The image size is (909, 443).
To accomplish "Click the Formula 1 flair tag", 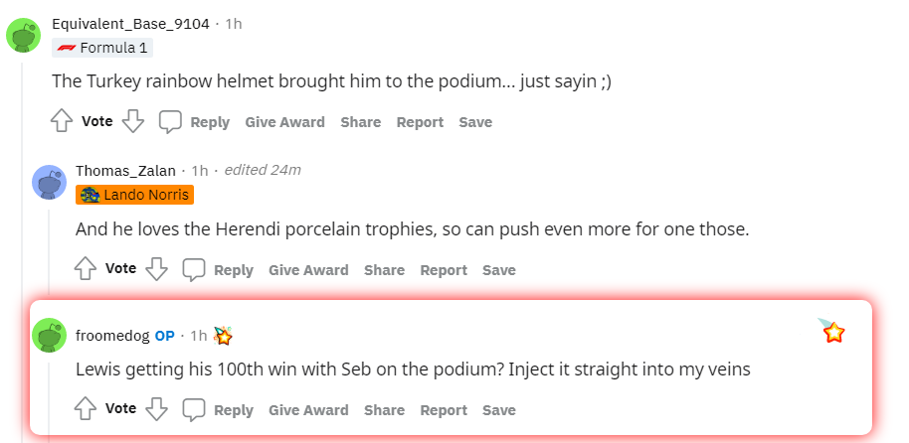I will coord(102,48).
